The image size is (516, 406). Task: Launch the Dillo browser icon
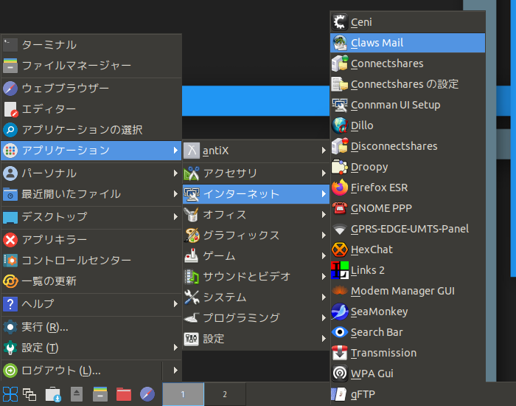coord(339,125)
